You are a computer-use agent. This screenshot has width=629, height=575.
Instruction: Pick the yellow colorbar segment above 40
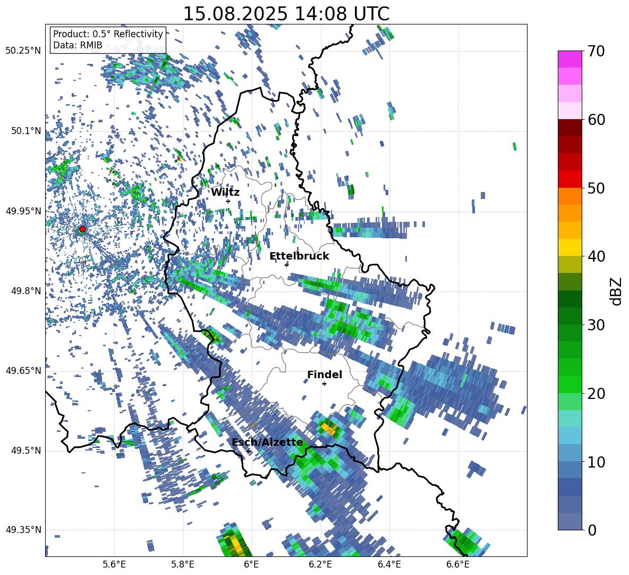pyautogui.click(x=570, y=247)
